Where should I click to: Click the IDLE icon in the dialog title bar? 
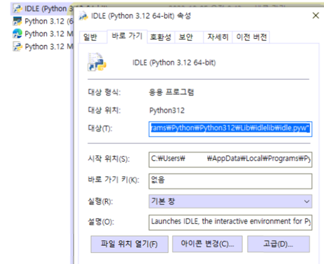coord(83,16)
